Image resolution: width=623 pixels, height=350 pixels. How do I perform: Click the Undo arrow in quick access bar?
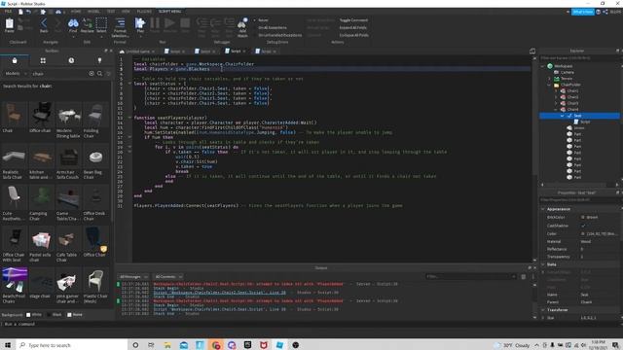click(x=28, y=12)
